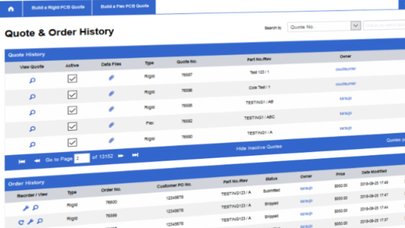
Task: Click Quote No. column header
Action: [187, 62]
